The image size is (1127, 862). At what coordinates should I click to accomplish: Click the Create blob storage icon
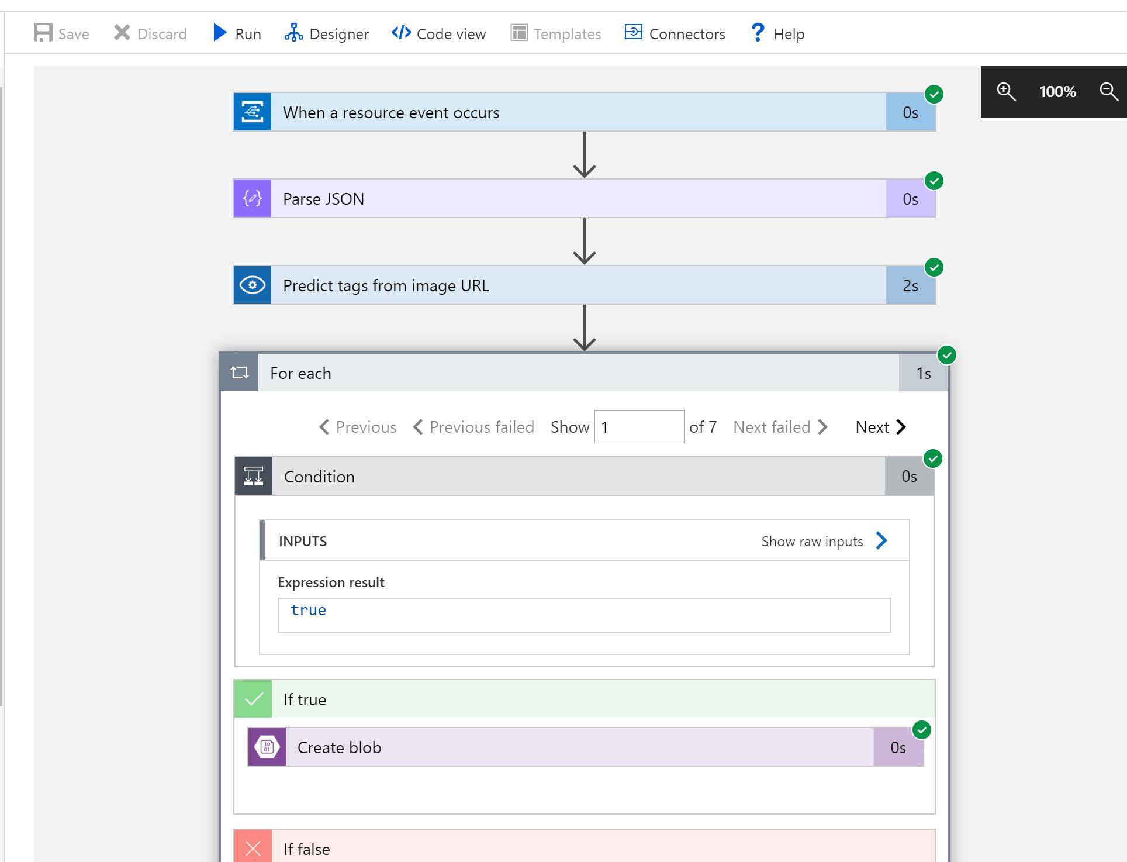[267, 747]
